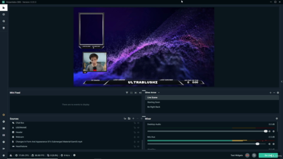Adjust Mic/Aux volume slider handle
Screen dimensions: 283x159
[257, 144]
